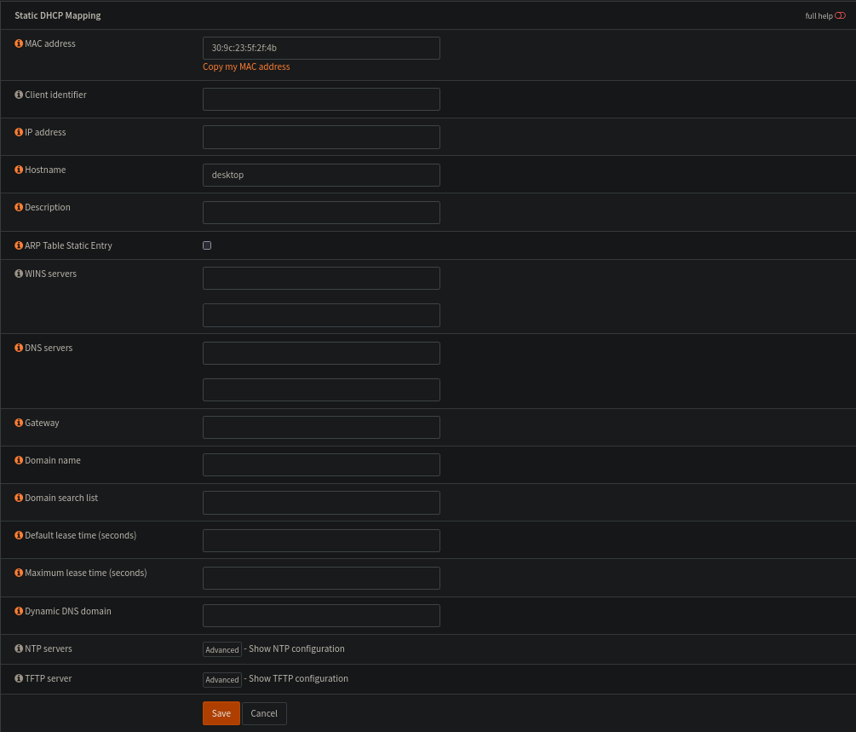
Task: Toggle the full help switch
Action: (x=840, y=15)
